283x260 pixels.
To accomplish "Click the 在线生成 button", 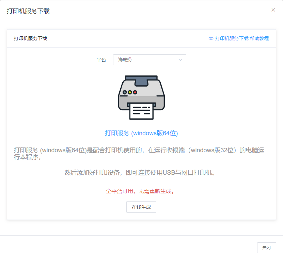I will coord(141,207).
